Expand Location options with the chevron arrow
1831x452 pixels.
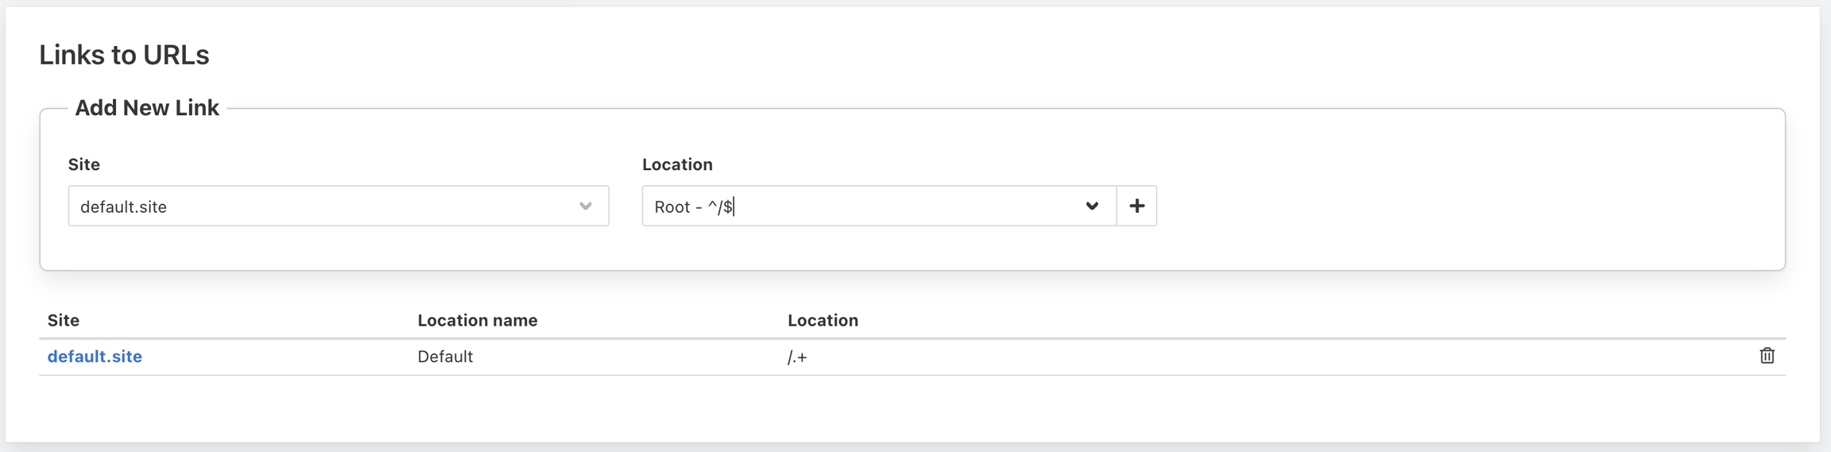tap(1092, 207)
